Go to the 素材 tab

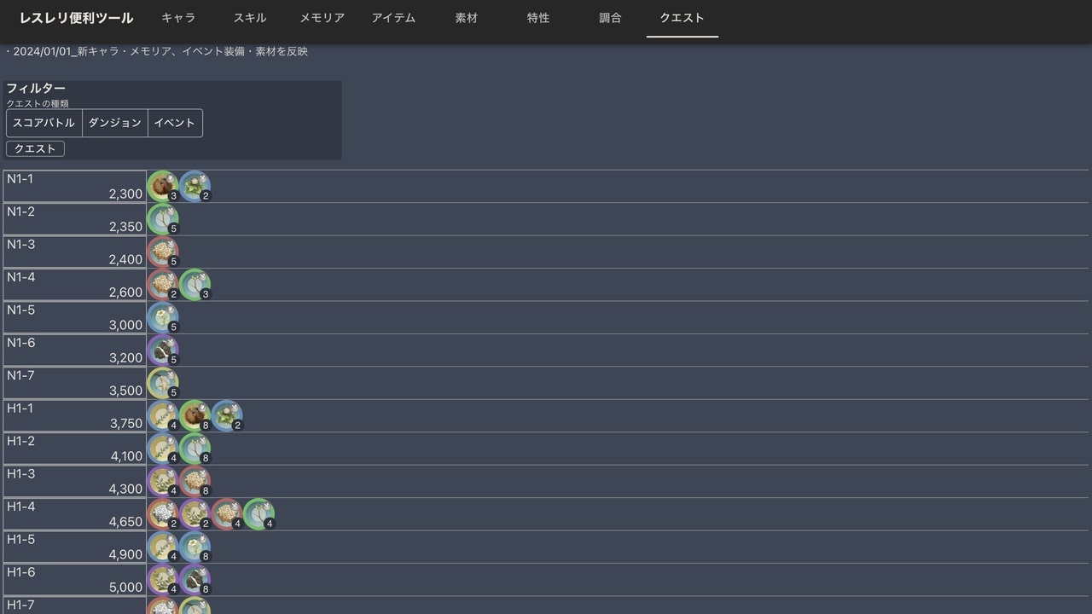tap(467, 18)
